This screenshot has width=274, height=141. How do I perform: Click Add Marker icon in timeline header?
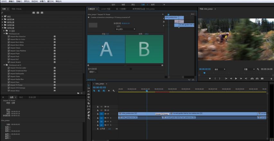click(109, 91)
